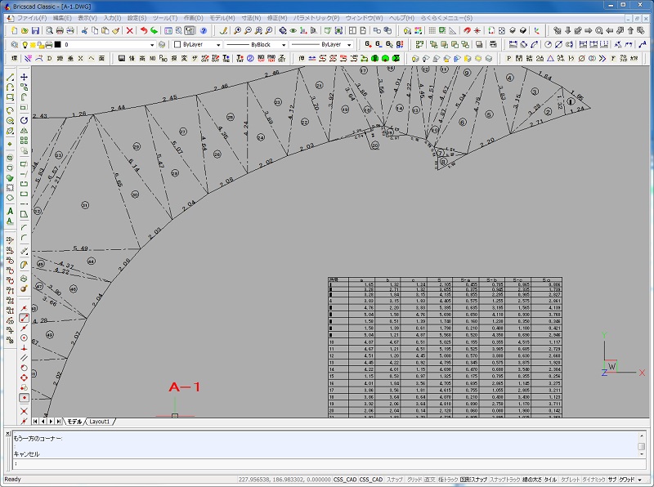Select the Move tool in left toolbar
The height and width of the screenshot is (487, 654).
(x=25, y=76)
